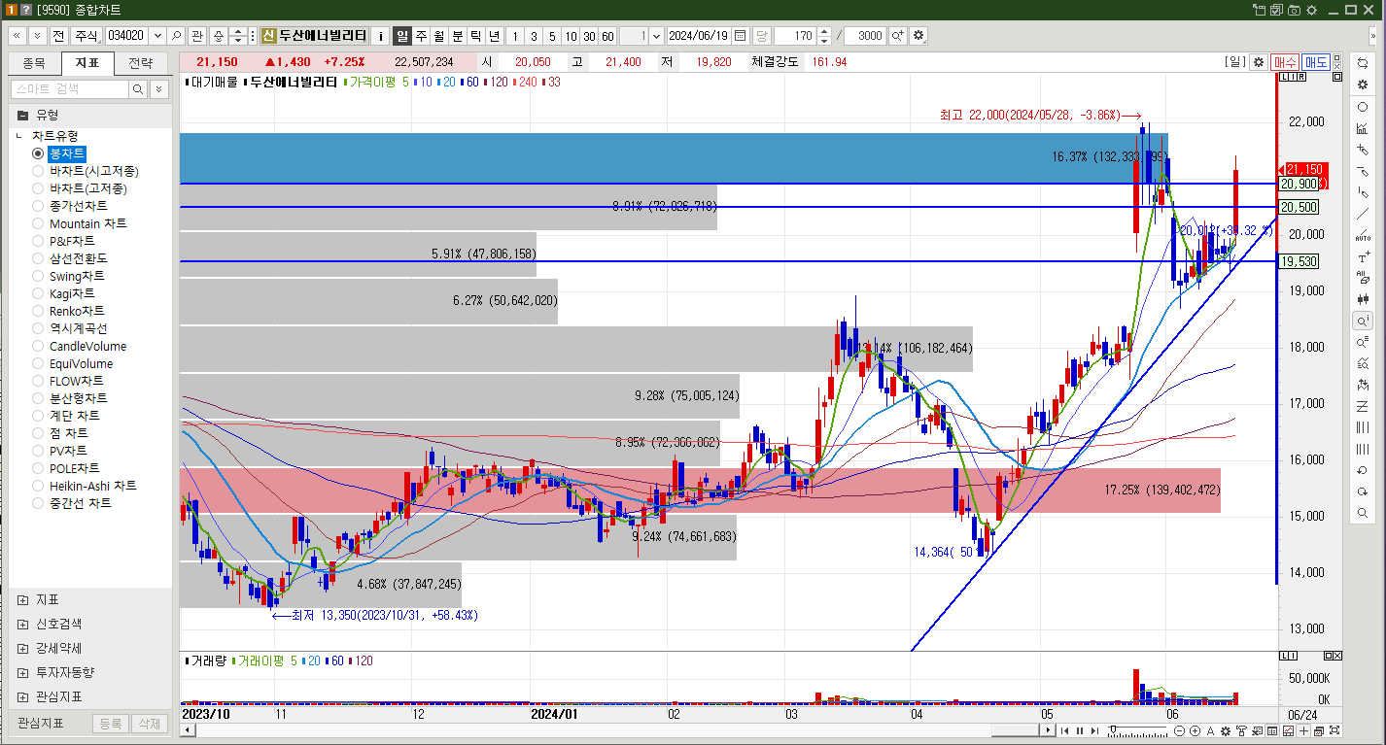Click the stock search magnifier next to 034020
Image resolution: width=1386 pixels, height=745 pixels.
pos(177,35)
